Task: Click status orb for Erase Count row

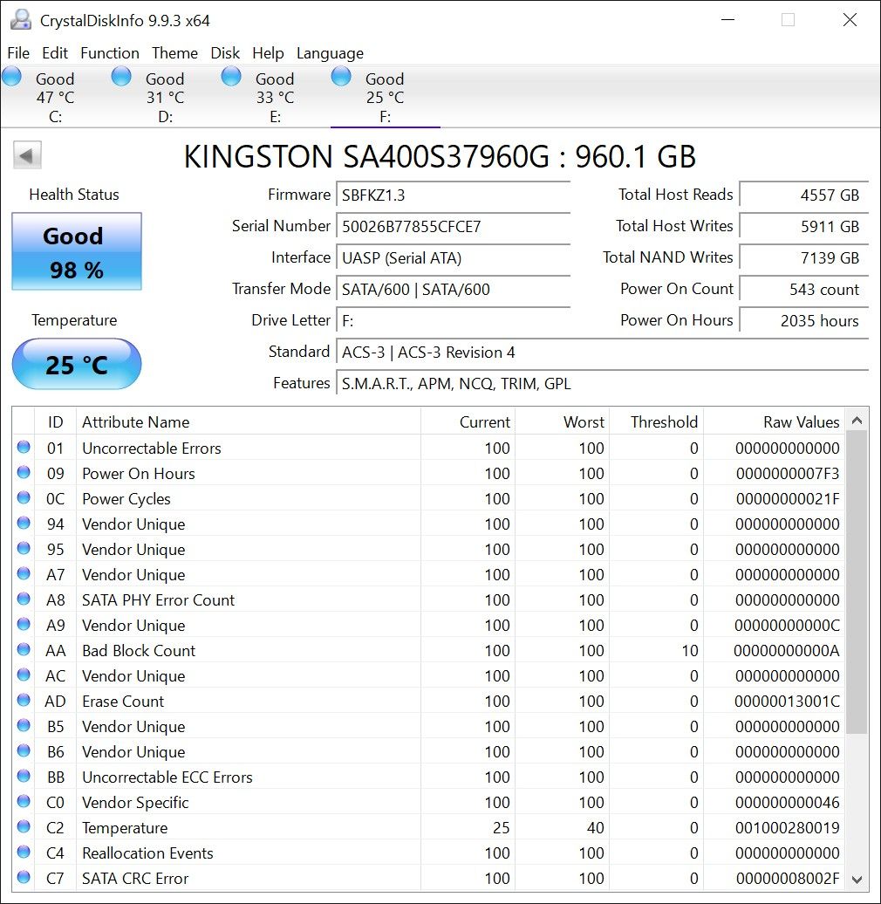Action: (24, 700)
